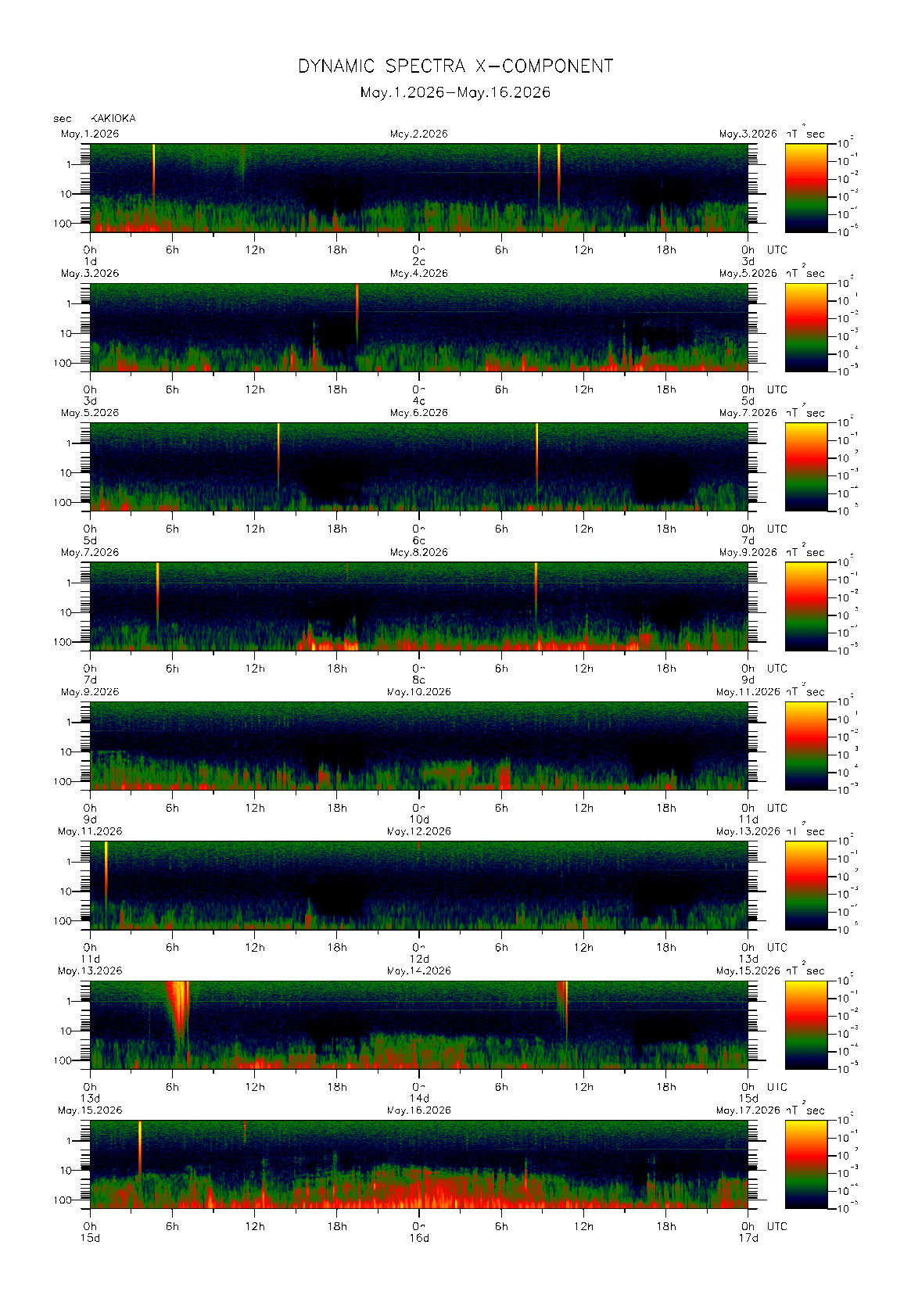Image resolution: width=911 pixels, height=1313 pixels.
Task: Select the spectrogram panel covering May 9 to May 11
Action: coord(419,746)
